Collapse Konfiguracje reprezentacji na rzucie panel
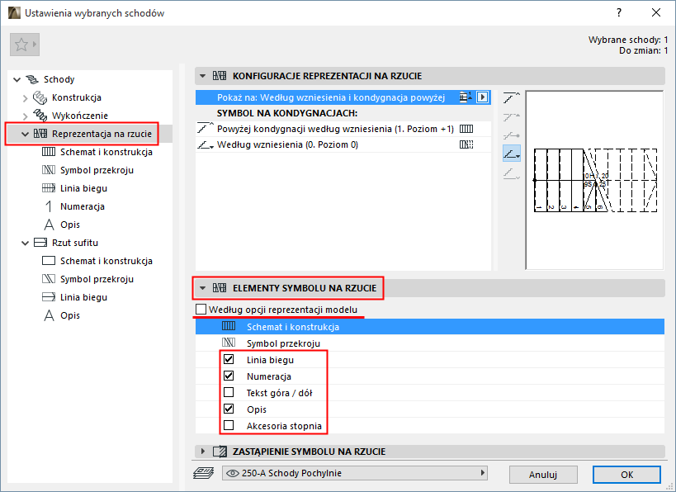This screenshot has width=676, height=492. click(x=202, y=76)
